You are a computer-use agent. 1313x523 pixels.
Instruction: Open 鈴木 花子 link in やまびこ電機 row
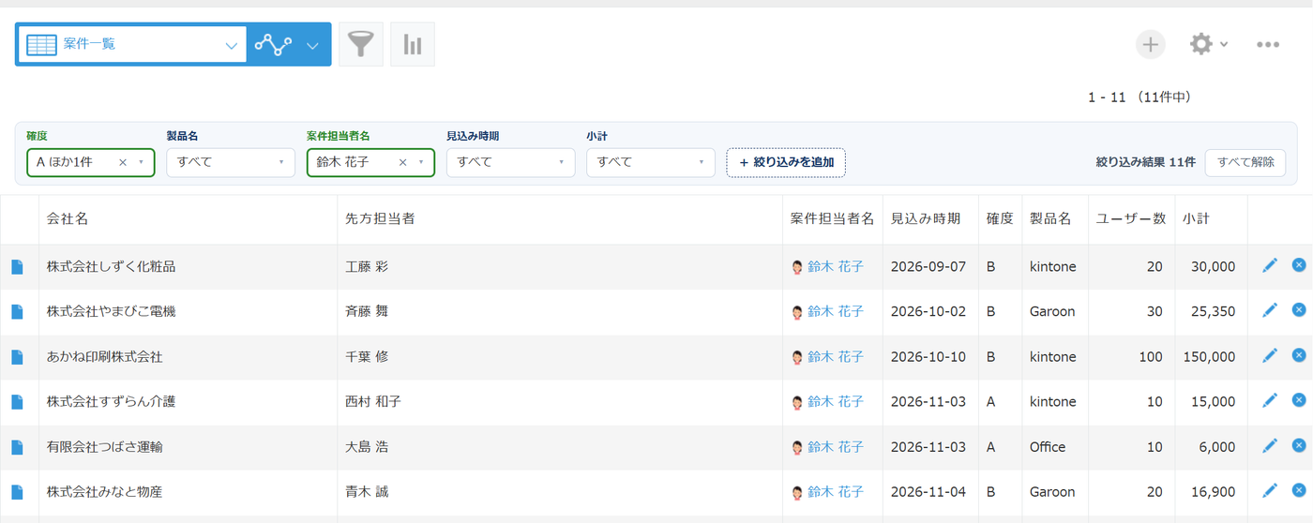coord(835,312)
